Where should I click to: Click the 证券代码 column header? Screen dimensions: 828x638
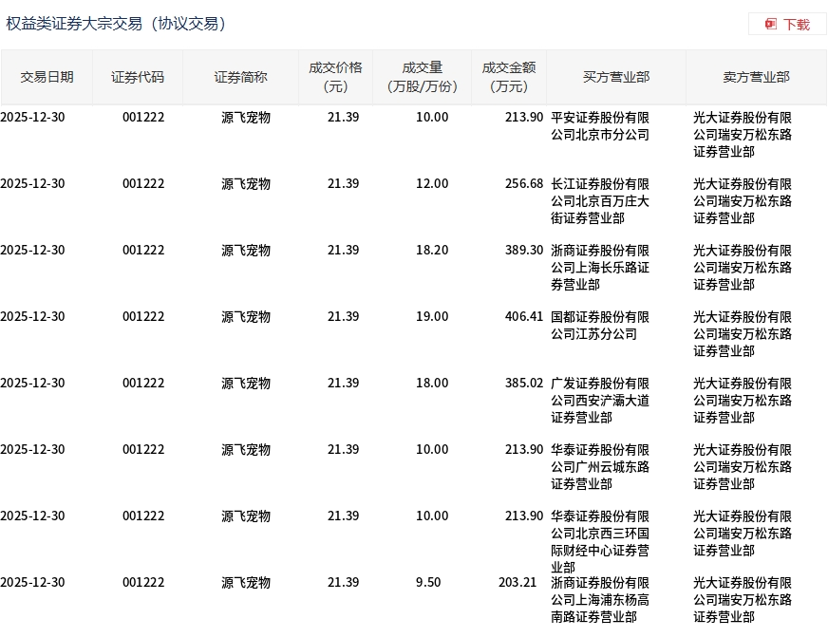point(138,77)
